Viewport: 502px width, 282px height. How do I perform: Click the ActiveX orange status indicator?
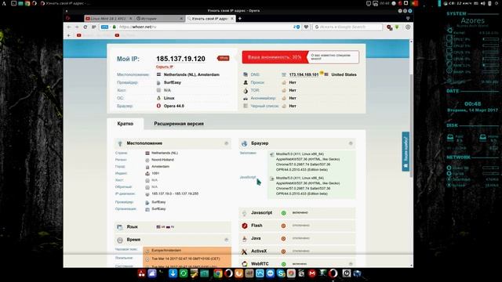pos(284,251)
